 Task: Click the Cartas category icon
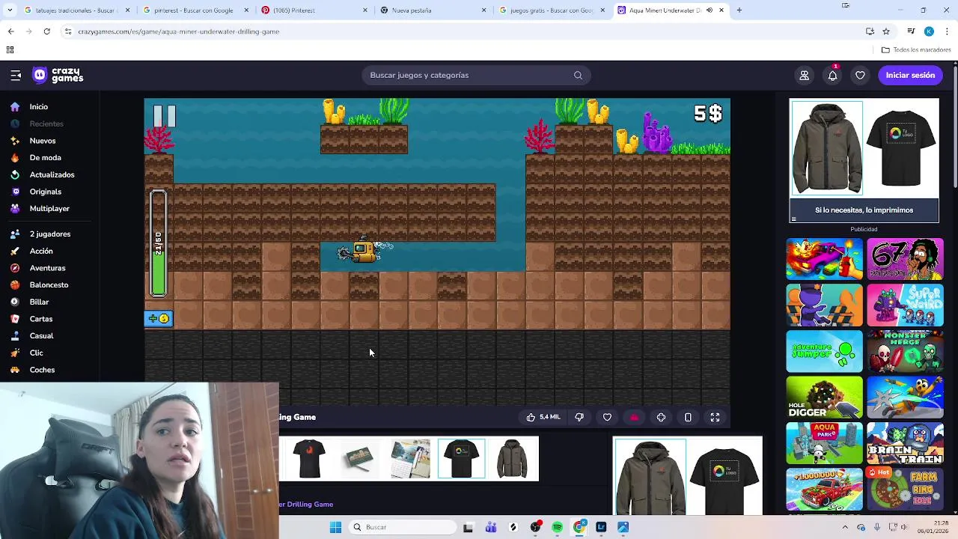(15, 319)
